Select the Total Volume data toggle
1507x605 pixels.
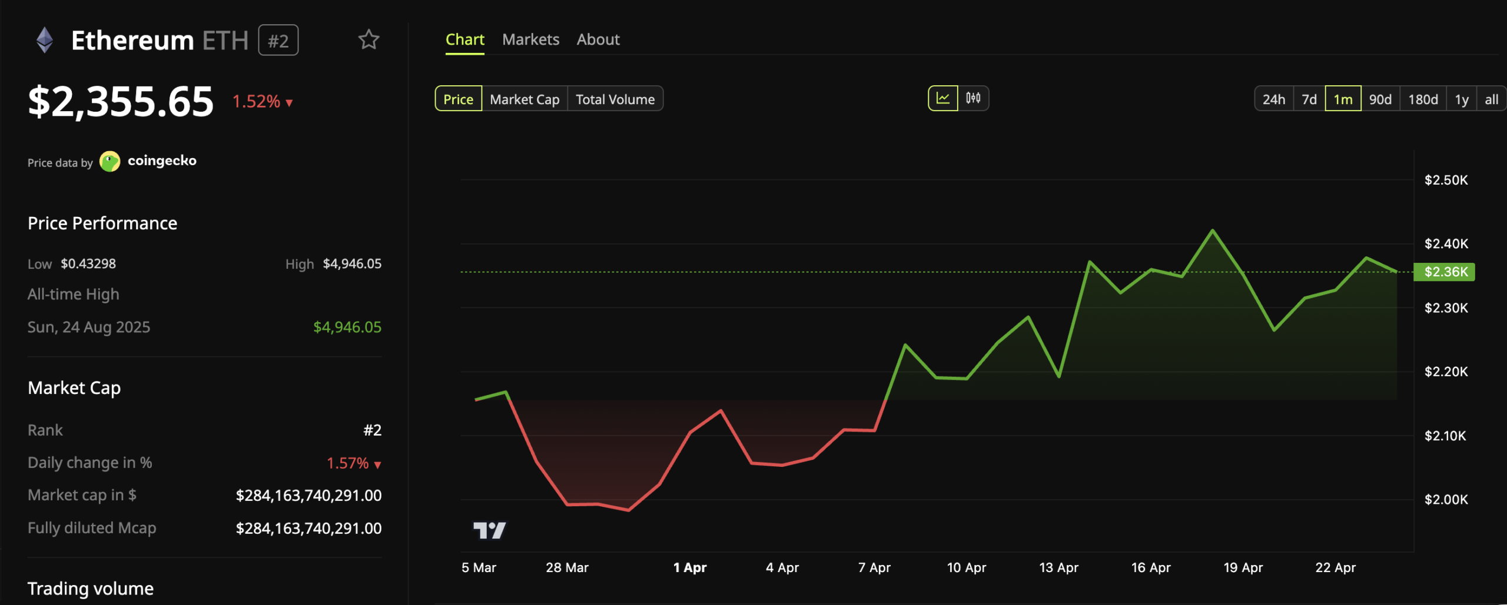click(x=615, y=99)
